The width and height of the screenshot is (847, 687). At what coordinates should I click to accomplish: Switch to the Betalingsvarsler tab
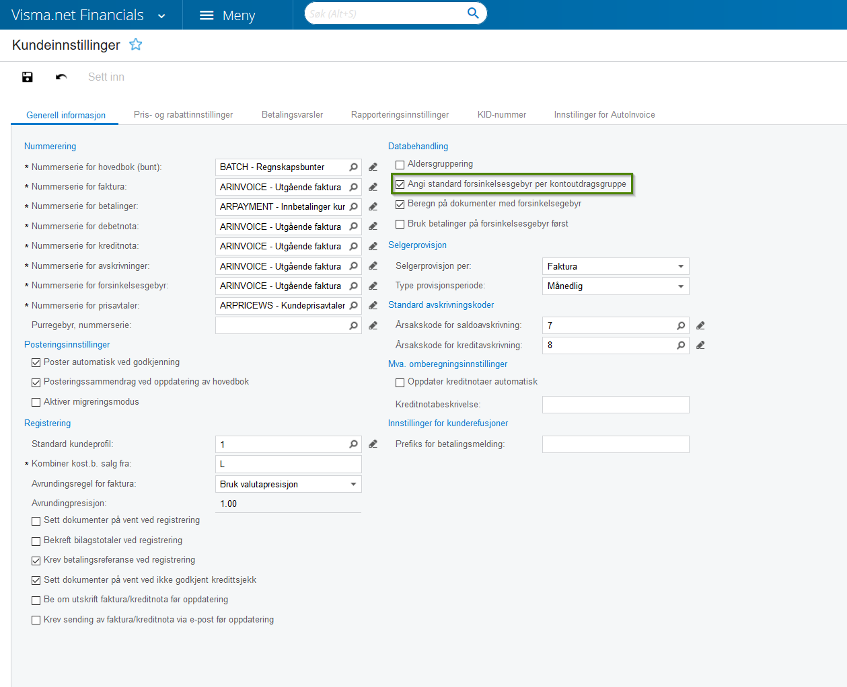coord(292,115)
